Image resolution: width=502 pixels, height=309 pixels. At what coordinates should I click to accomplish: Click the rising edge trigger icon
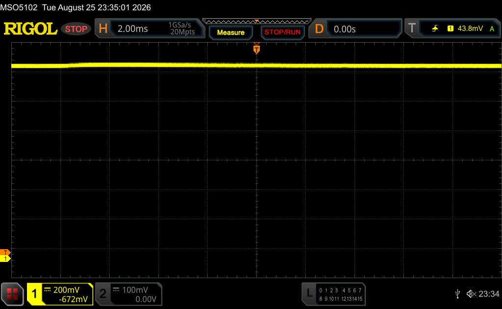point(435,28)
